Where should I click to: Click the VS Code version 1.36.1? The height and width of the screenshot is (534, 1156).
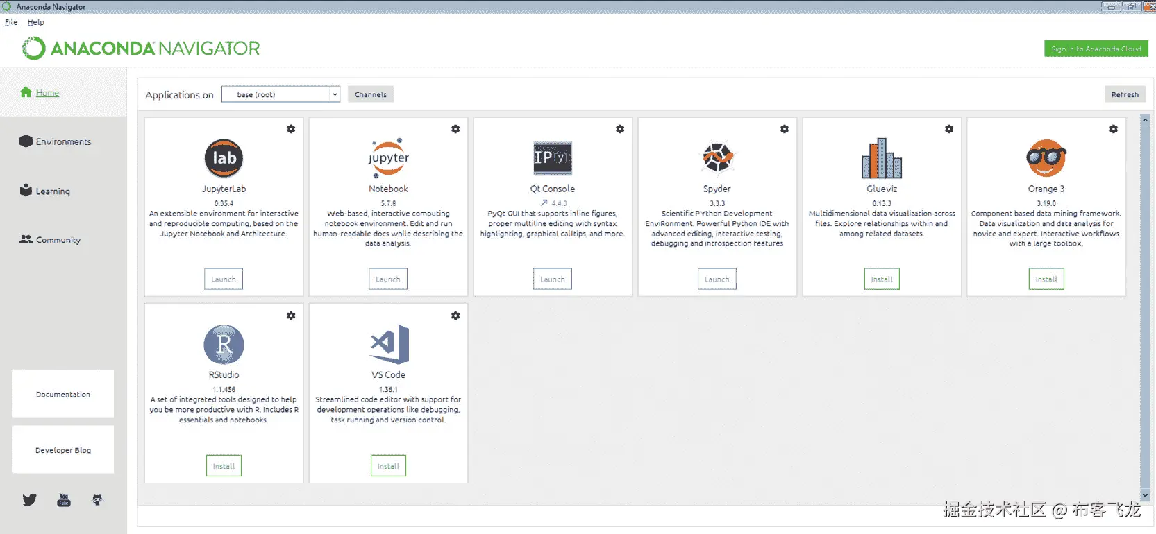pyautogui.click(x=388, y=389)
